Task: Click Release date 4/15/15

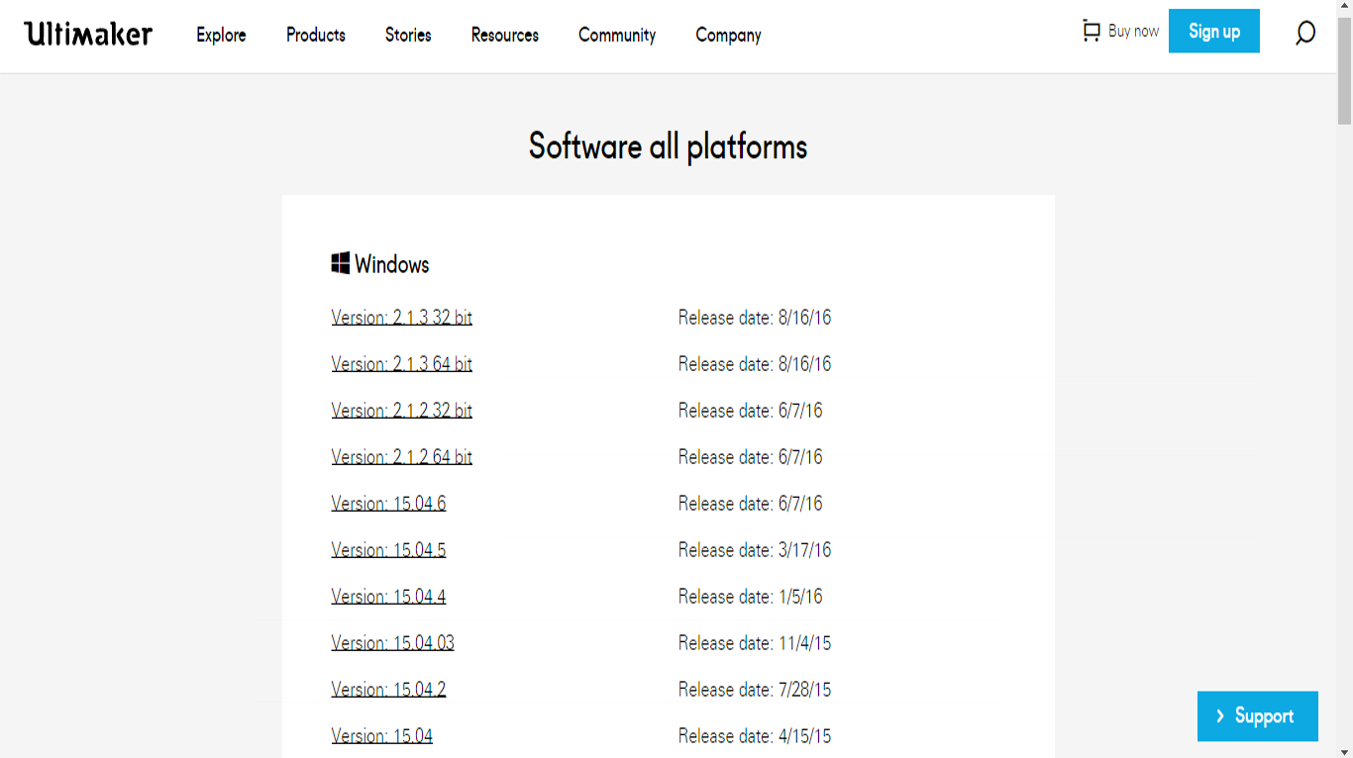Action: coord(755,736)
